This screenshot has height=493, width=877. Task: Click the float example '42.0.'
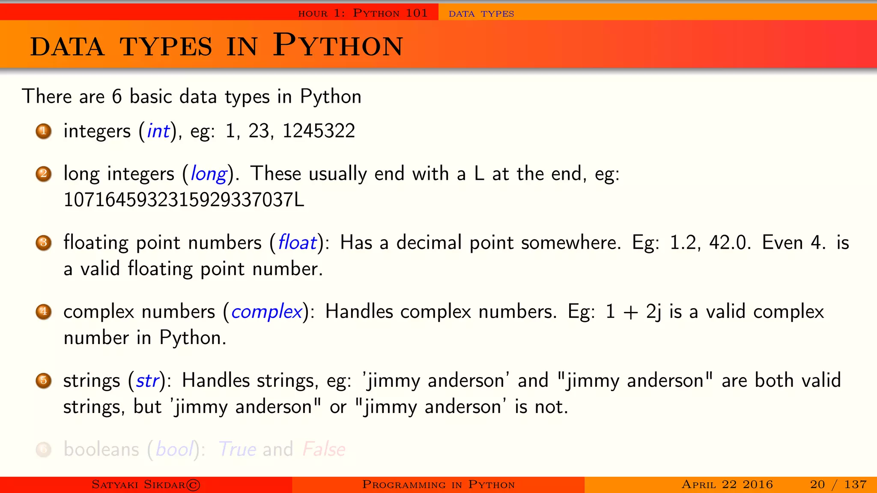point(730,243)
